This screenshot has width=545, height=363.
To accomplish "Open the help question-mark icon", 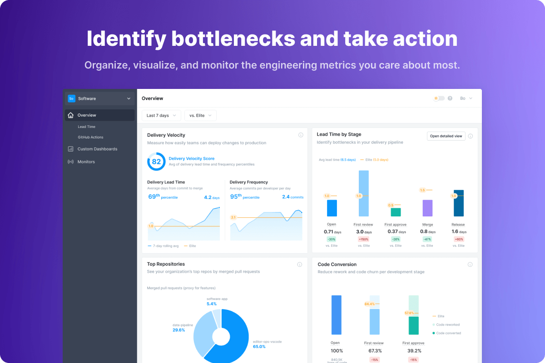I will [450, 98].
